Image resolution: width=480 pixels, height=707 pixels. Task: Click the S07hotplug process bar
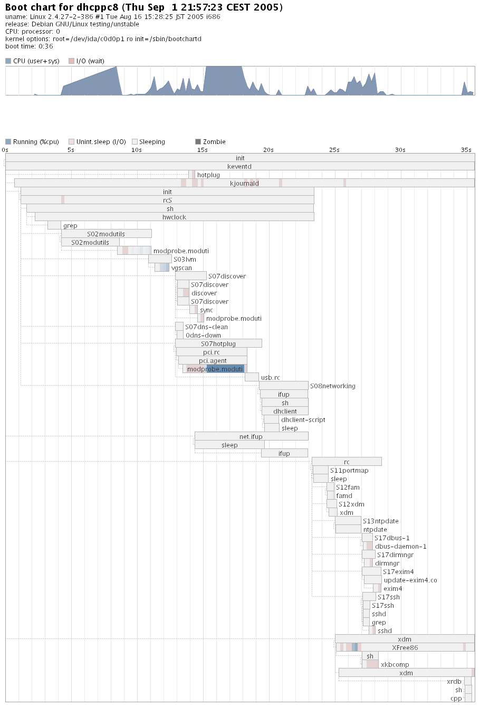point(218,343)
